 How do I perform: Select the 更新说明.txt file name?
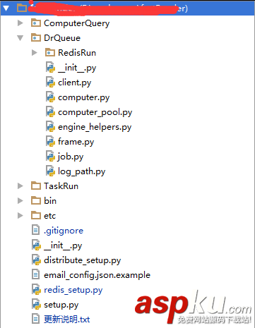pos(67,320)
